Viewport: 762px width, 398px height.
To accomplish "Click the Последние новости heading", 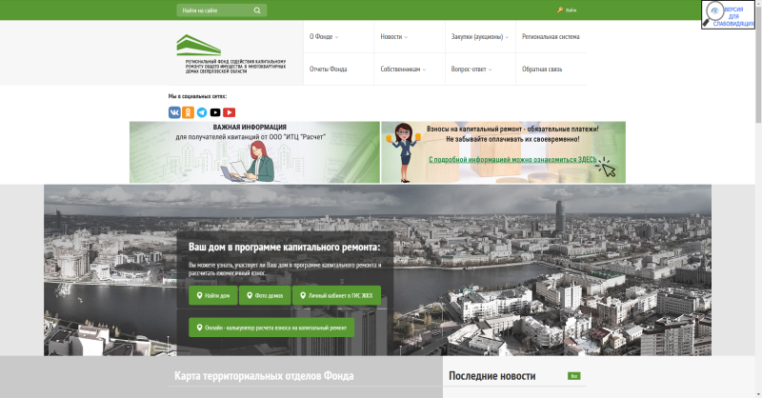I will pos(491,376).
